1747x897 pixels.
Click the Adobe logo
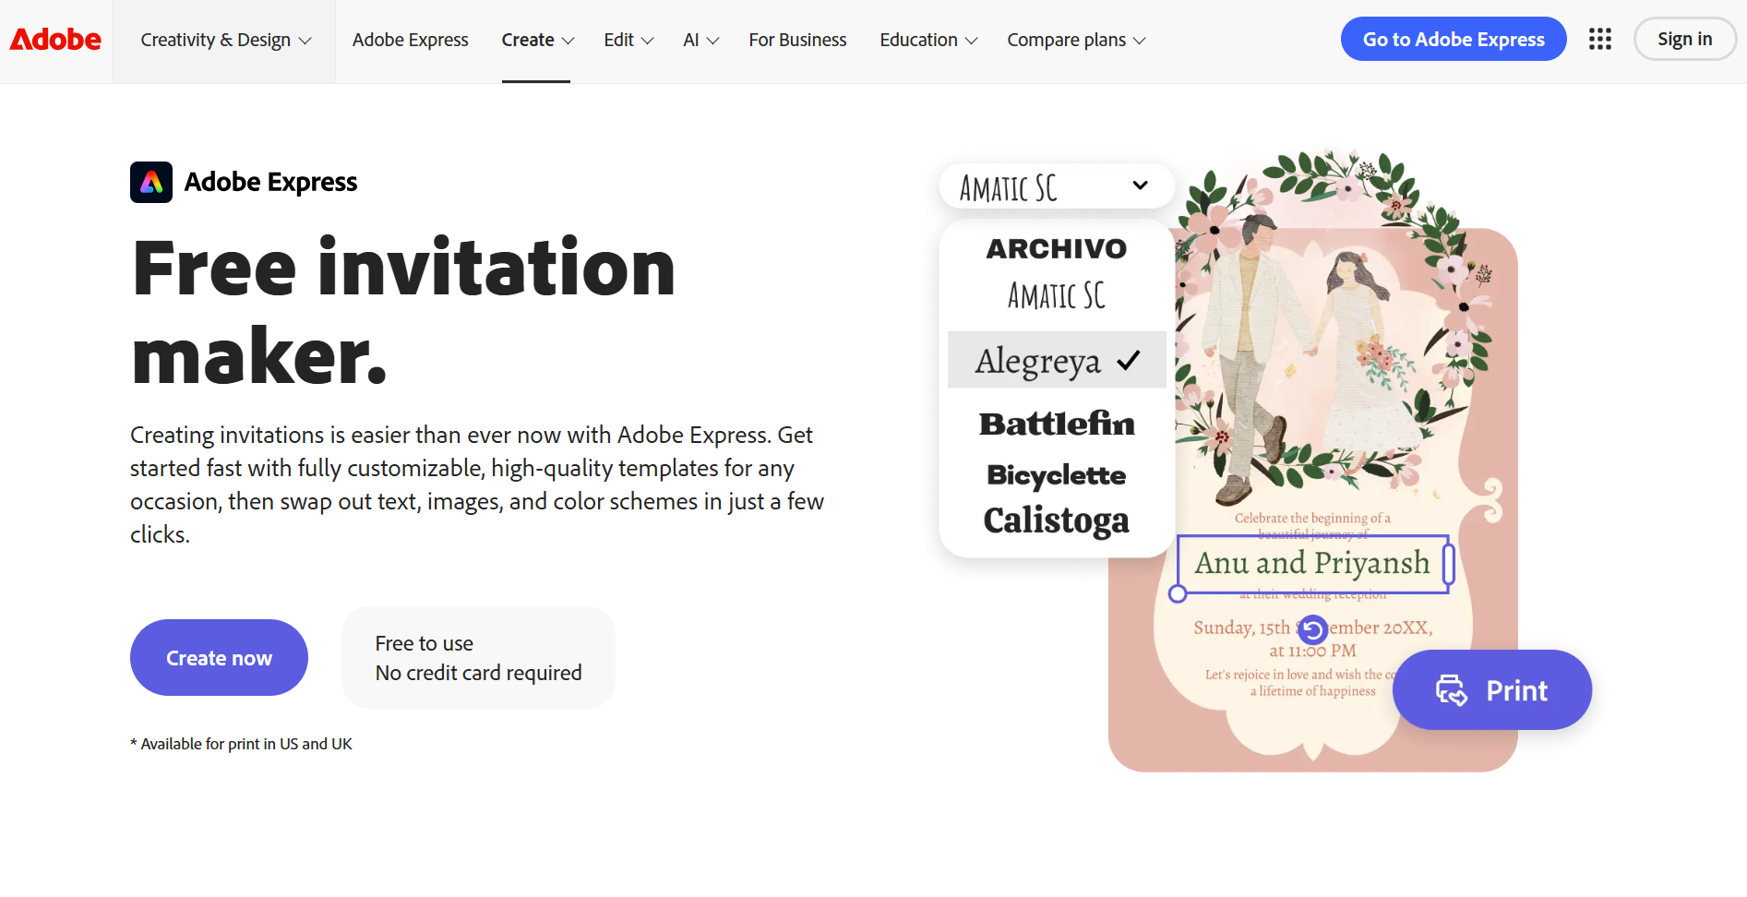[x=55, y=40]
